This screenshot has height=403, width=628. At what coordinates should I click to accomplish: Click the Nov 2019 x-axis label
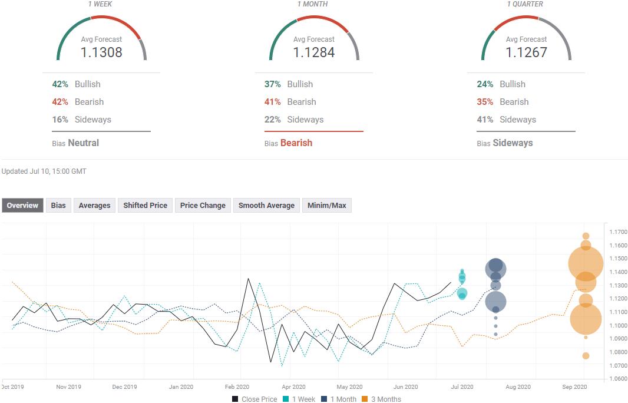point(68,387)
